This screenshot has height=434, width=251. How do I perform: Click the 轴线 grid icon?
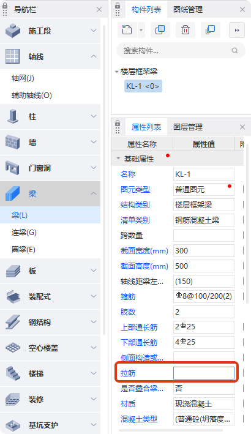(13, 56)
